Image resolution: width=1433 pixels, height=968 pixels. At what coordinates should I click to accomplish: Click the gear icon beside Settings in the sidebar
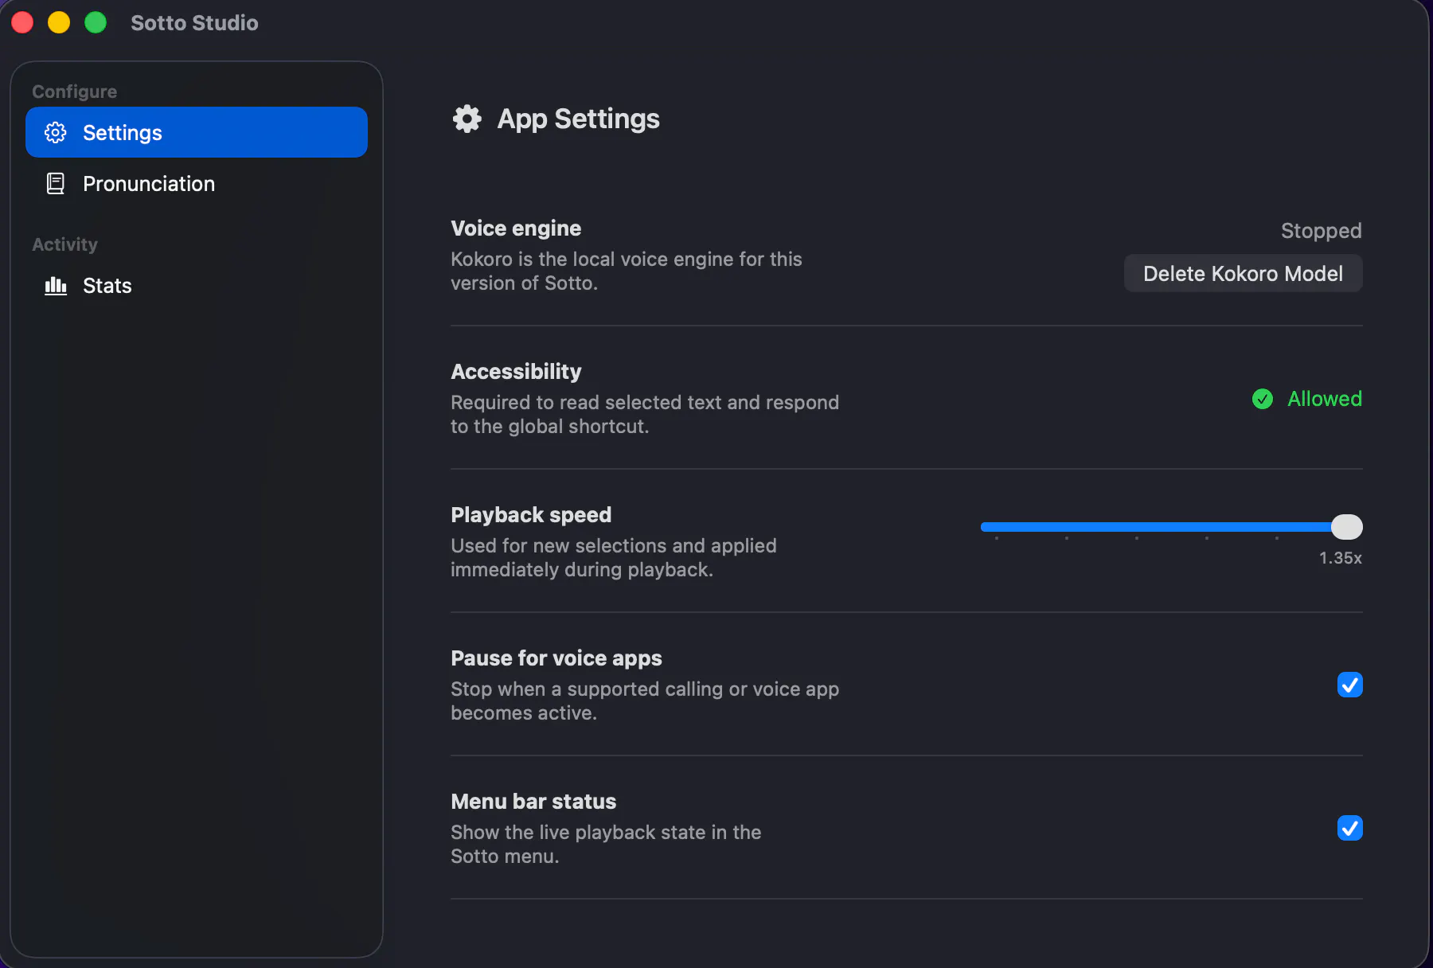56,132
